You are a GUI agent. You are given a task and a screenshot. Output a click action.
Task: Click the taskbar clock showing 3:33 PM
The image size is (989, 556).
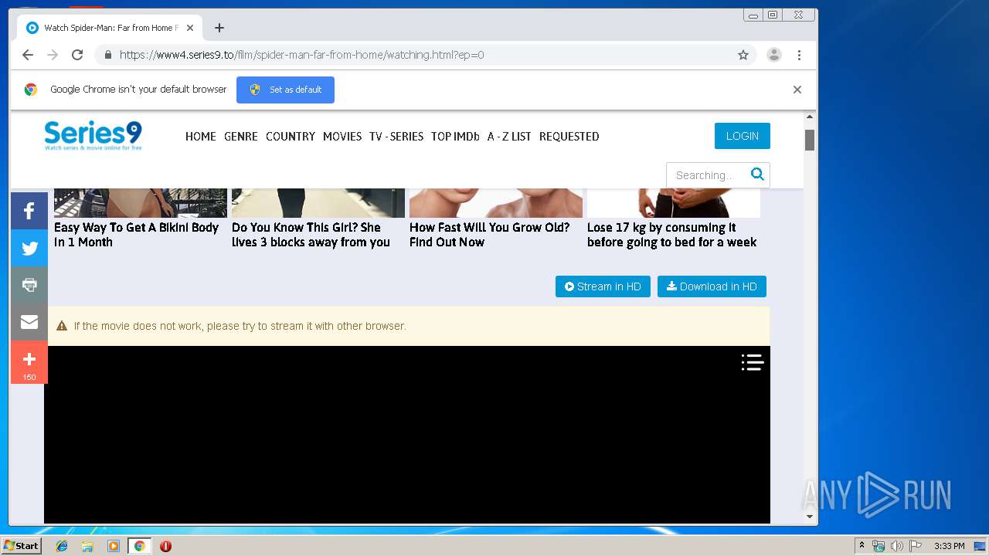949,546
